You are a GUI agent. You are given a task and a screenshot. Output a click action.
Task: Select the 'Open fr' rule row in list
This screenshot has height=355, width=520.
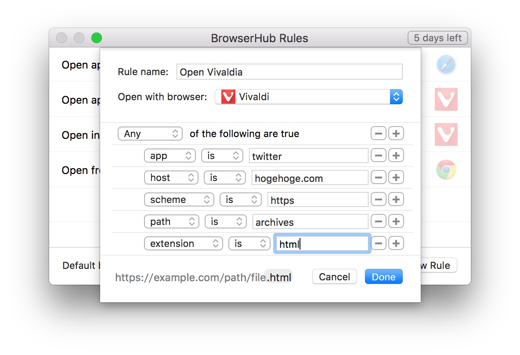(x=75, y=170)
